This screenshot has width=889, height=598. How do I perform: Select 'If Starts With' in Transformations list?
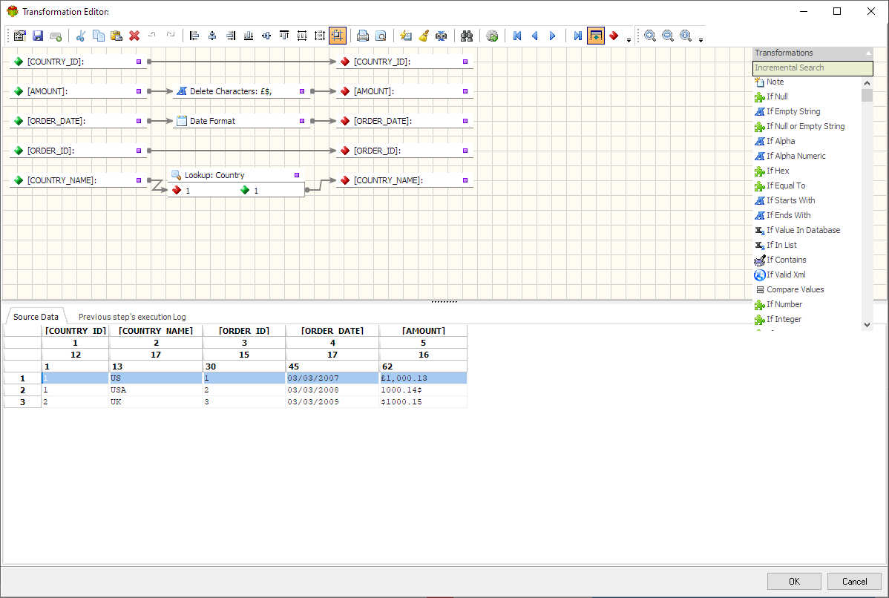coord(790,200)
